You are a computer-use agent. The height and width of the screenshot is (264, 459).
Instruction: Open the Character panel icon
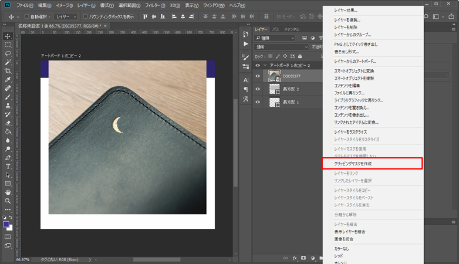tap(245, 80)
